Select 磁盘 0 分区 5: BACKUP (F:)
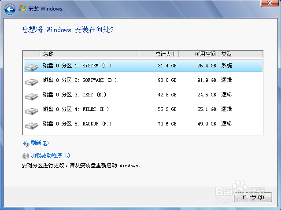 click(x=143, y=124)
